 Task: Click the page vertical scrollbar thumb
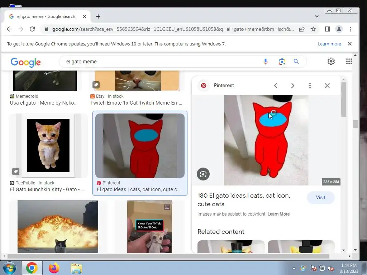(355, 124)
